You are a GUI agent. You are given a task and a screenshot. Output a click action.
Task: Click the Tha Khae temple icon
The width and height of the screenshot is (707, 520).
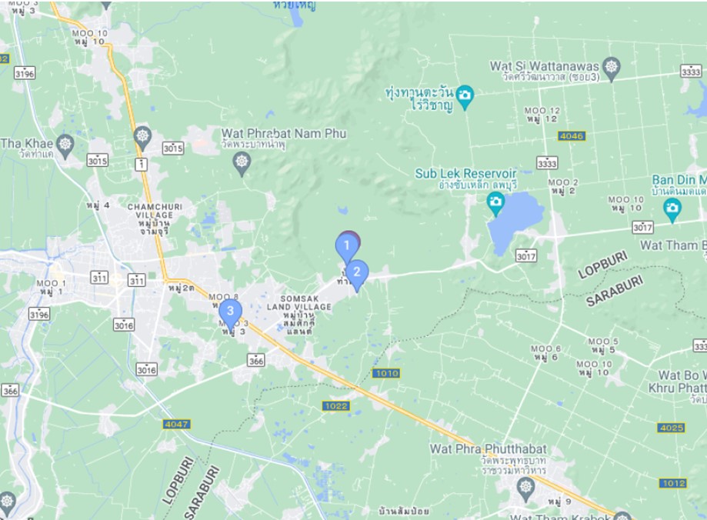[x=65, y=146]
